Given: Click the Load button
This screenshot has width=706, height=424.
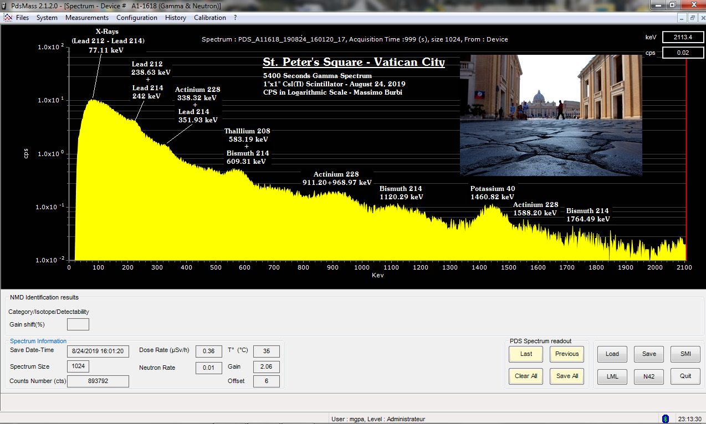Looking at the screenshot, I should [612, 354].
